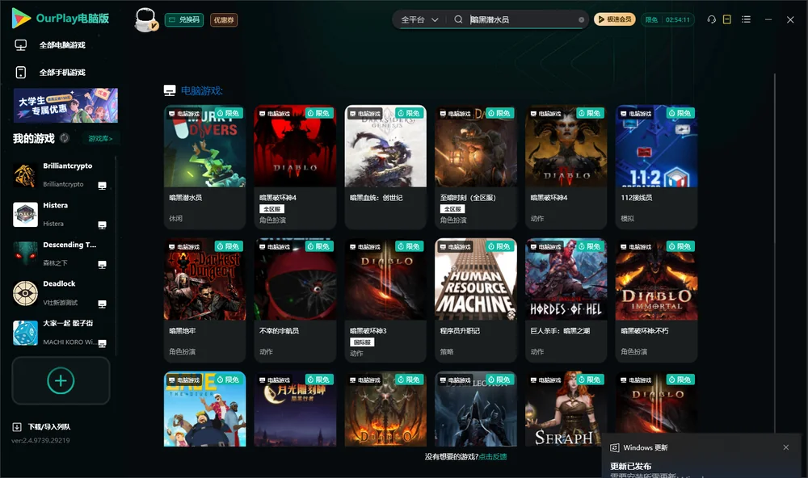This screenshot has width=808, height=478.
Task: Select Histera in my games list
Action: [x=61, y=214]
